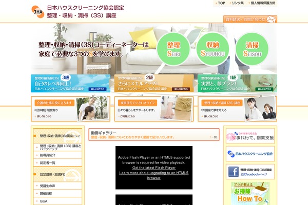This screenshot has height=205, width=308.
Task: Click the 介護の仕事に役に立ちます label
Action: click(54, 103)
